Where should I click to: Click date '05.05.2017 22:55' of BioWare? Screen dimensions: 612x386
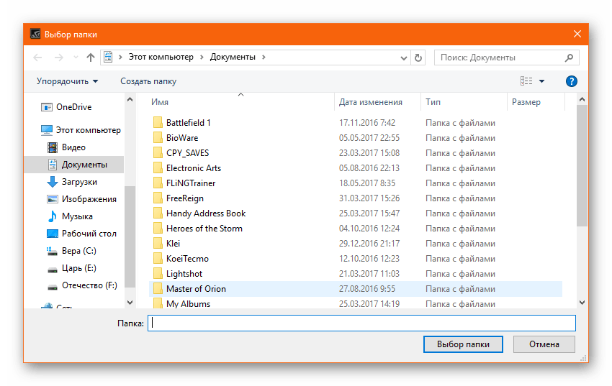[x=369, y=138]
